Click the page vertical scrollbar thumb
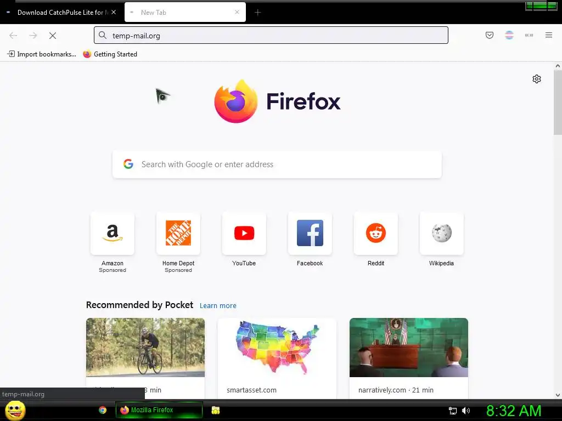Screen dimensions: 562x421 click(558, 103)
